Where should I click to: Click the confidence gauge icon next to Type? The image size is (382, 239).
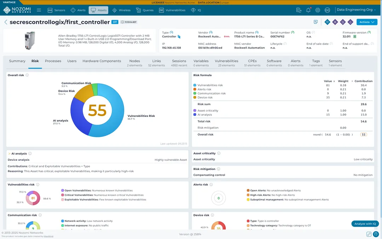(172, 33)
